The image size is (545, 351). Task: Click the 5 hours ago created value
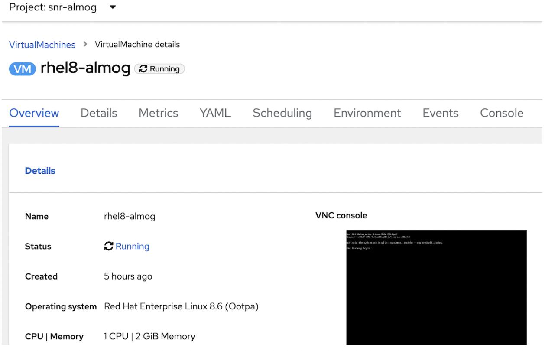pyautogui.click(x=128, y=276)
